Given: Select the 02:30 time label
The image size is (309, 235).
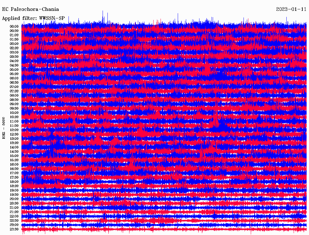Looking at the screenshot, I should 14,48.
